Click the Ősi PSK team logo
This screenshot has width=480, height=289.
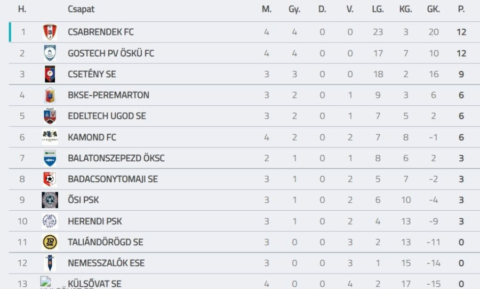pyautogui.click(x=50, y=200)
